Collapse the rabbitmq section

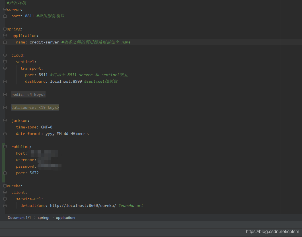tap(5, 147)
